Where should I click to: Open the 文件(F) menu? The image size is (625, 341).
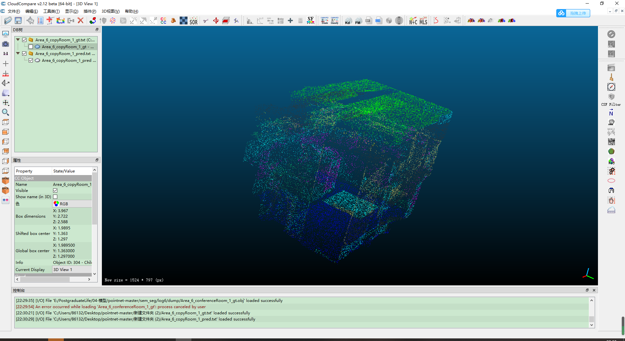[14, 11]
